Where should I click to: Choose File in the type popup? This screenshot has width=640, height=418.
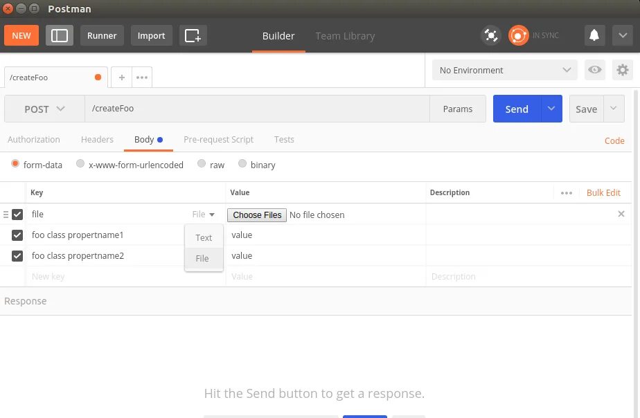[204, 259]
